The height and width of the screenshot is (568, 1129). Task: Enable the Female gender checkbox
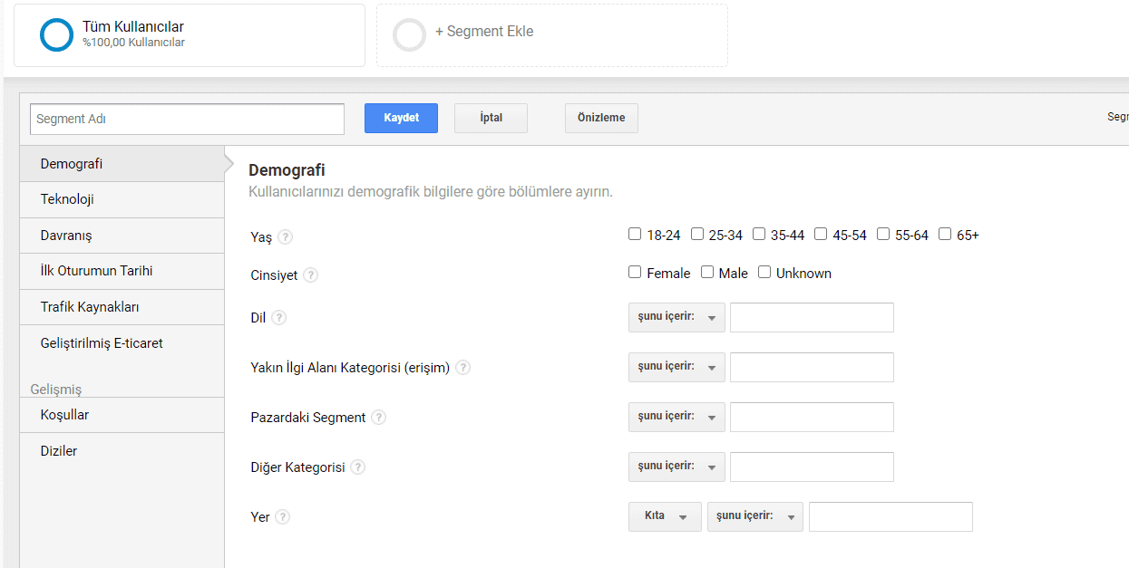[635, 272]
